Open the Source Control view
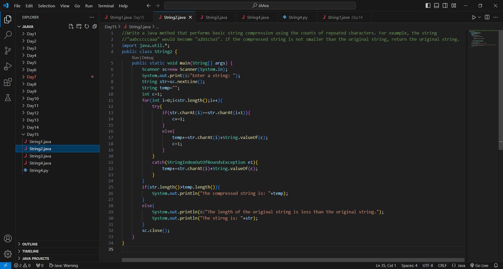 tap(8, 51)
